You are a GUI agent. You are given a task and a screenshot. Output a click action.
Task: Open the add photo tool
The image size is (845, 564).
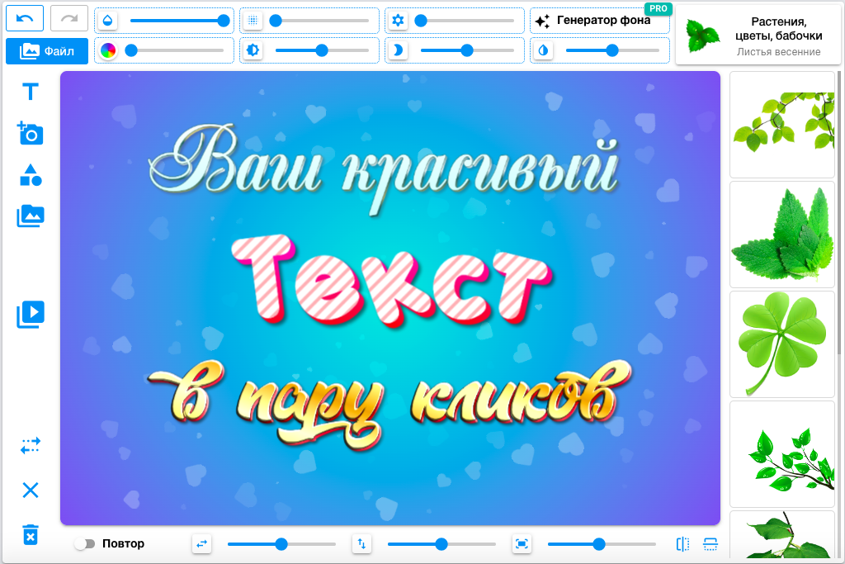[x=30, y=133]
